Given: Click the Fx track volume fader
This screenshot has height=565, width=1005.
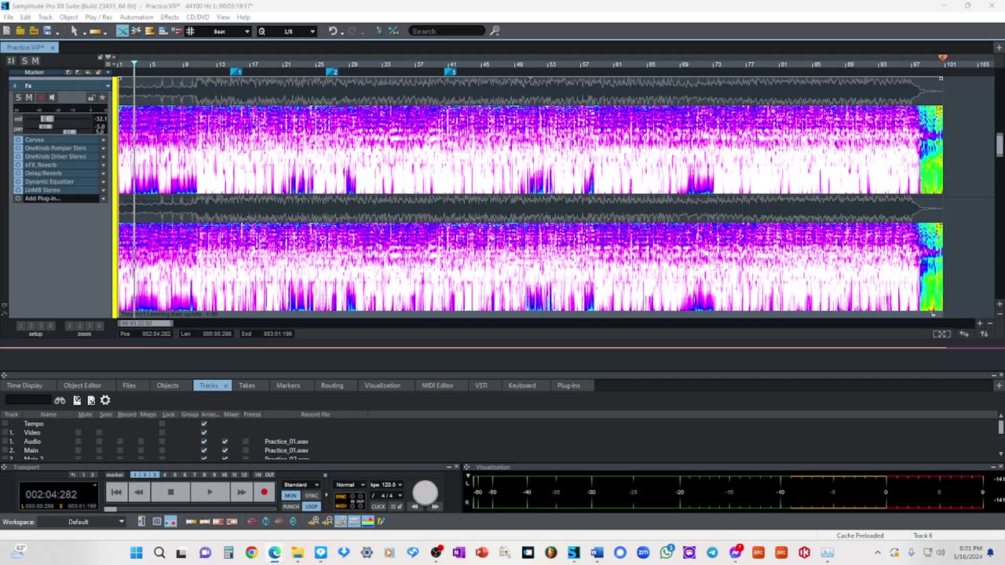Looking at the screenshot, I should [46, 118].
